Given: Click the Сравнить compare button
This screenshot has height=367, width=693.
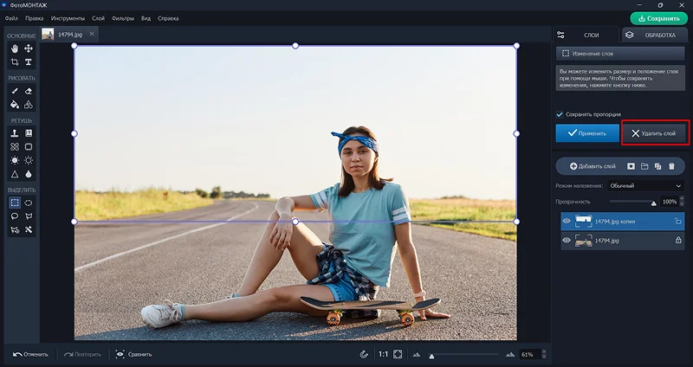Looking at the screenshot, I should click(x=134, y=354).
